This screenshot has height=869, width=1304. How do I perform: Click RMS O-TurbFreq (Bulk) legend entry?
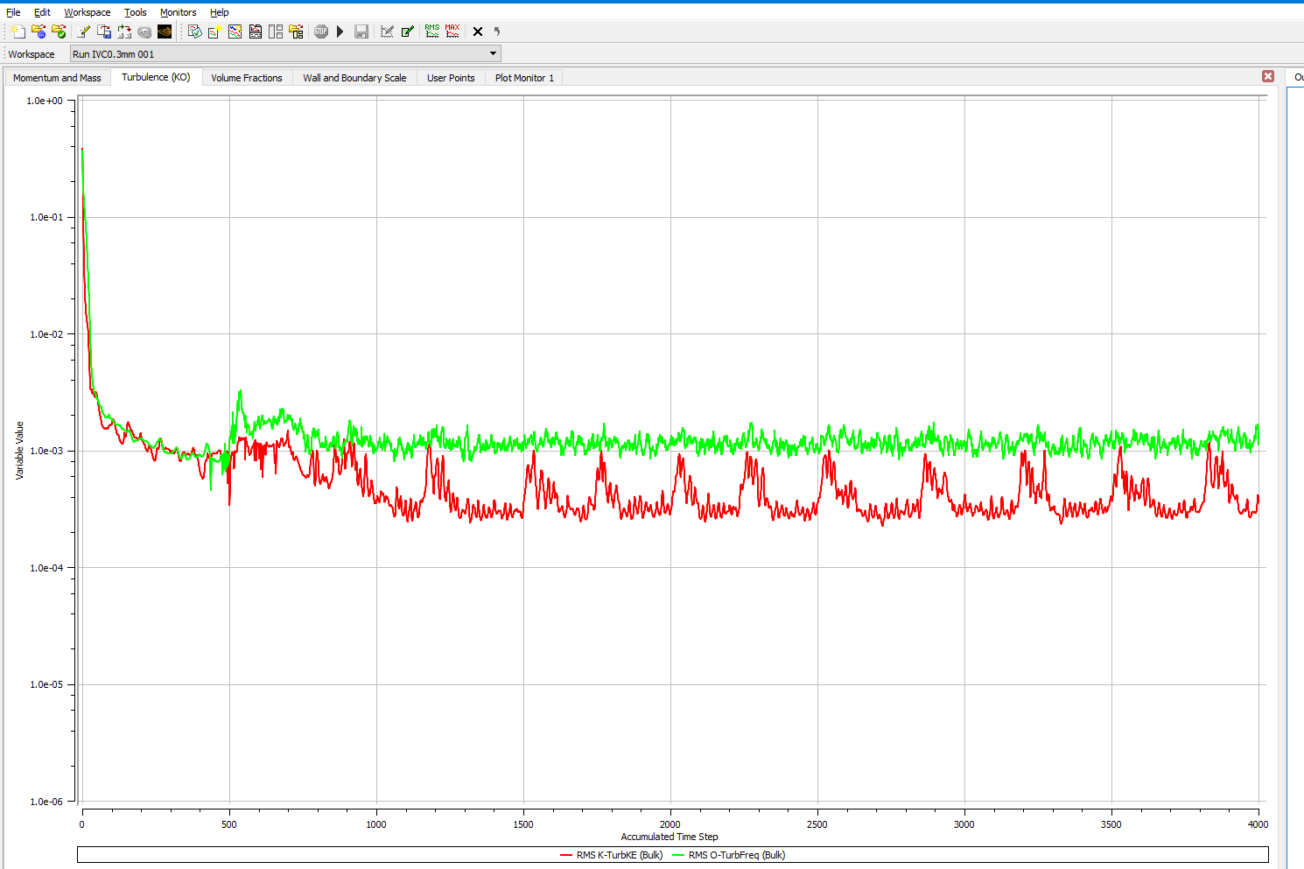[736, 855]
